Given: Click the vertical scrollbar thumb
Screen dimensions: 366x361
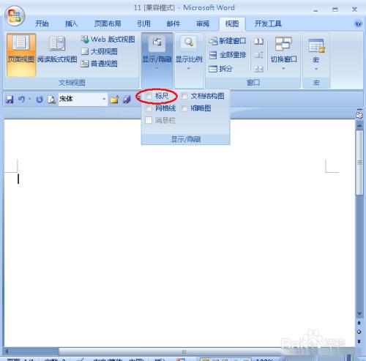Looking at the screenshot, I should coord(359,163).
